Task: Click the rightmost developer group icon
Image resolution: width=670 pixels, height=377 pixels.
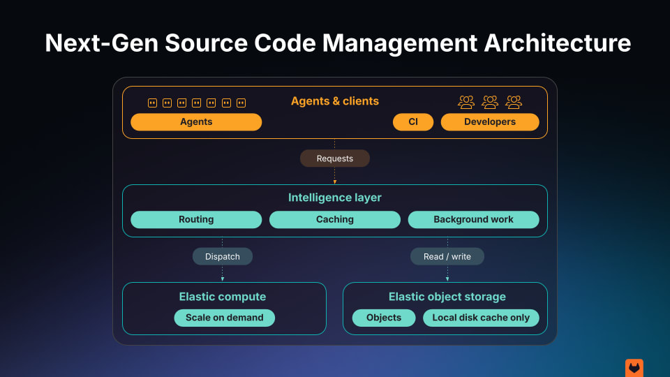Action: pyautogui.click(x=514, y=102)
